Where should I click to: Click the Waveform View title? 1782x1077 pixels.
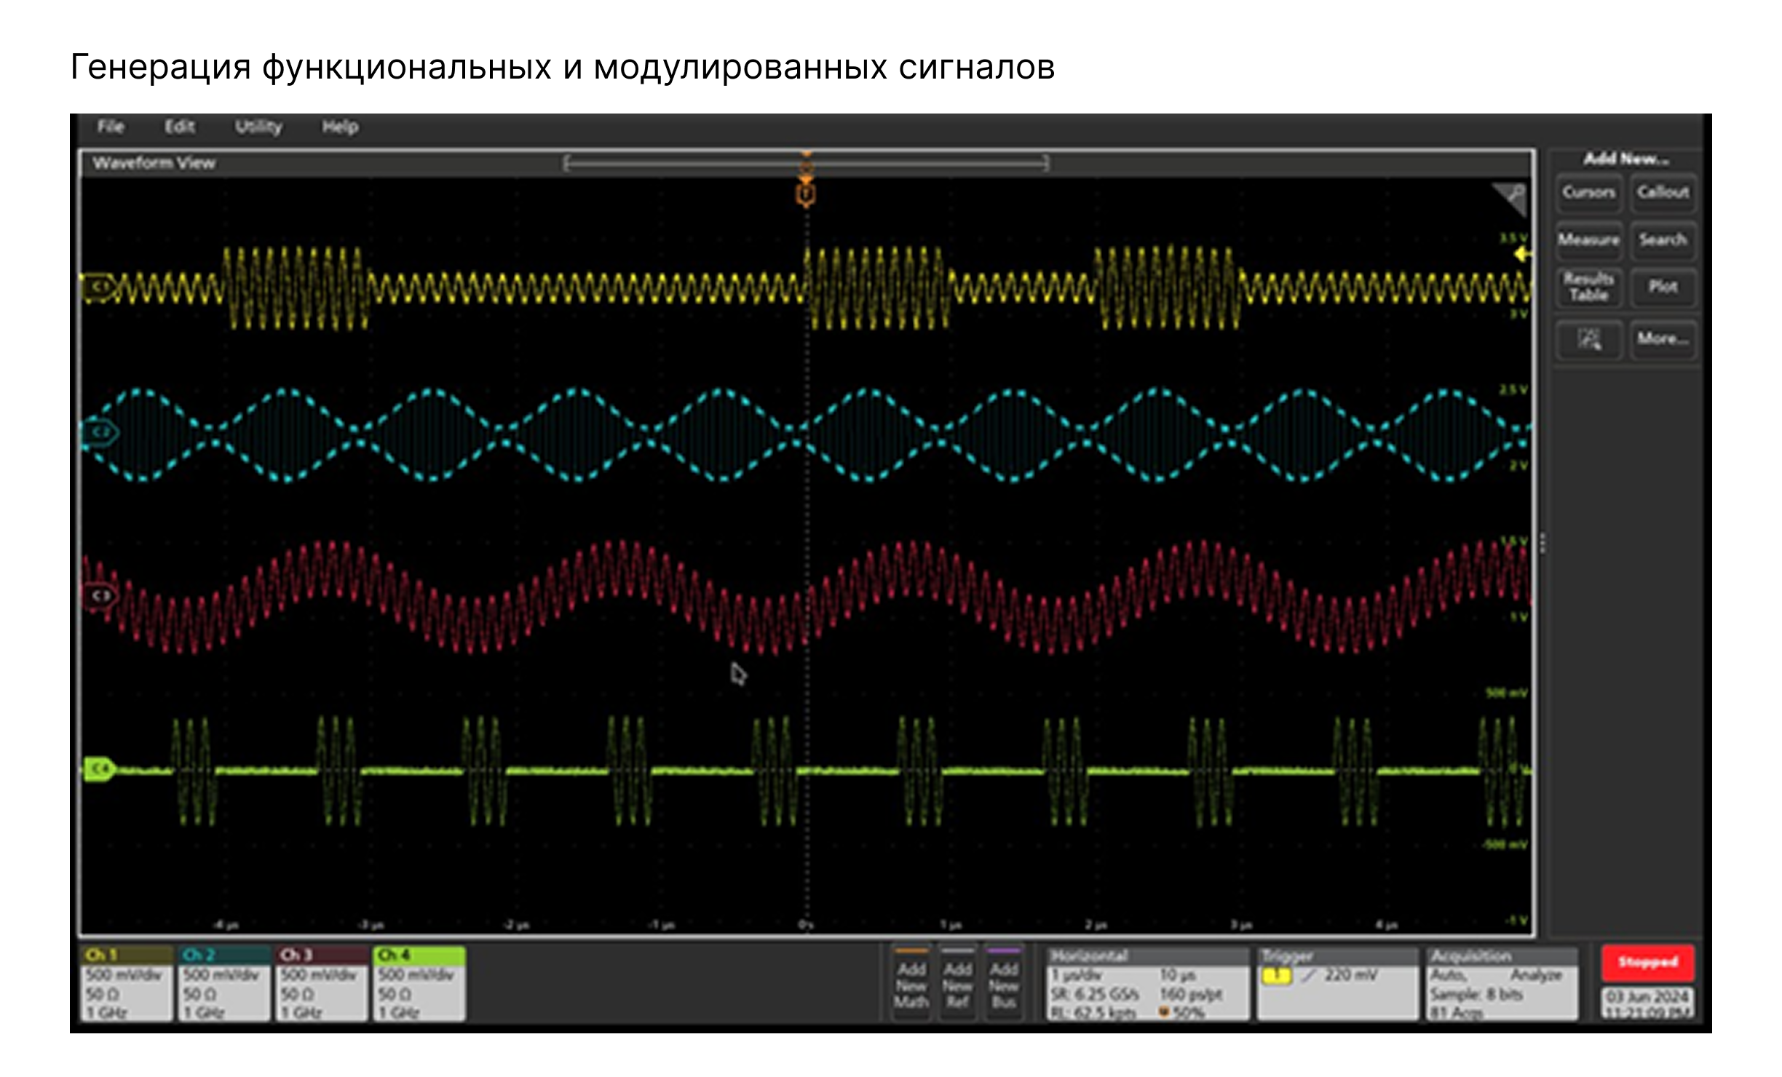click(x=154, y=164)
